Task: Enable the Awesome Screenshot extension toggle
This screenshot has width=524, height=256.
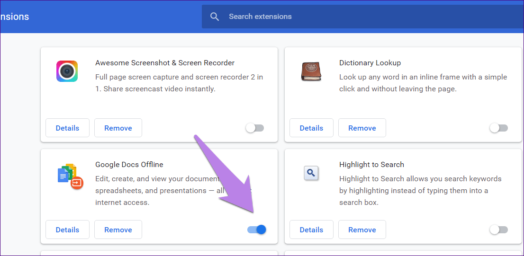Action: click(x=255, y=128)
